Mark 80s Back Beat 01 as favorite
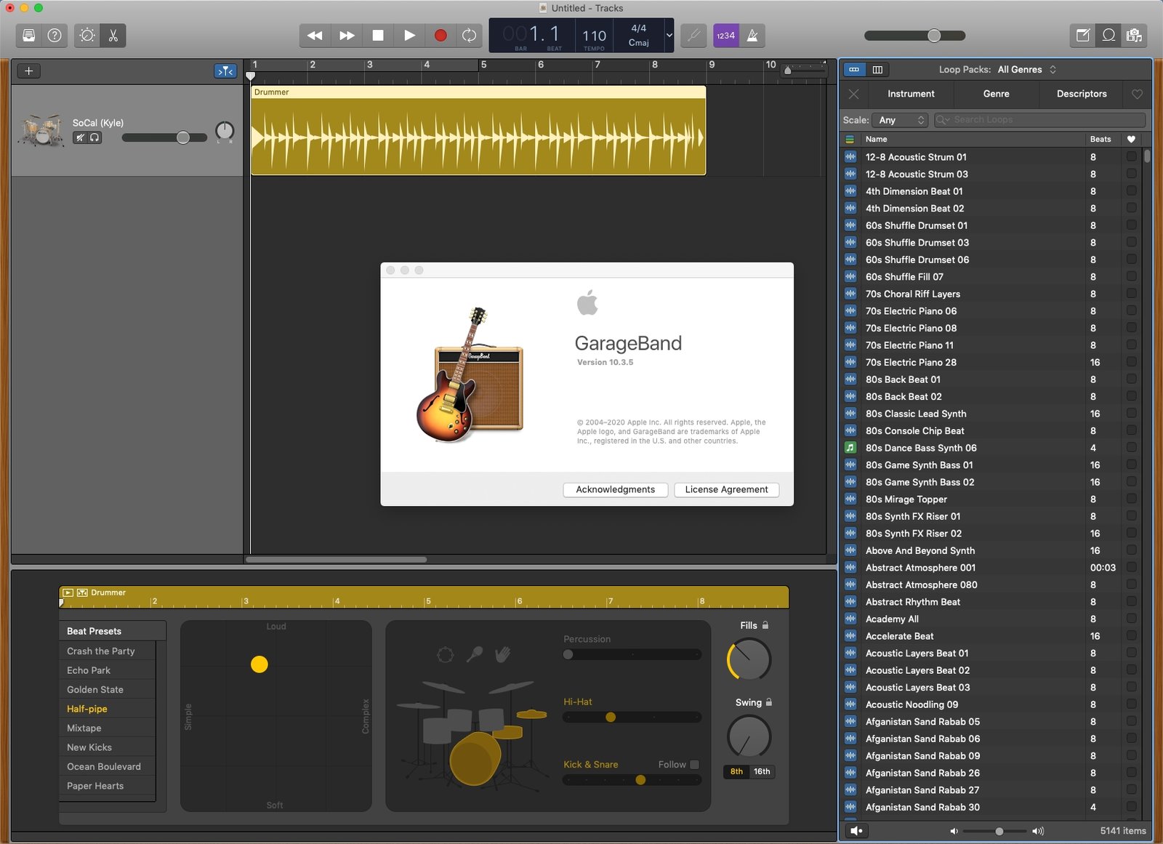Image resolution: width=1163 pixels, height=844 pixels. (1131, 379)
